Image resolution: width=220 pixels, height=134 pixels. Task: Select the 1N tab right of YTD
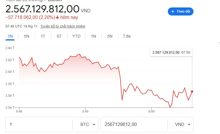[93, 36]
